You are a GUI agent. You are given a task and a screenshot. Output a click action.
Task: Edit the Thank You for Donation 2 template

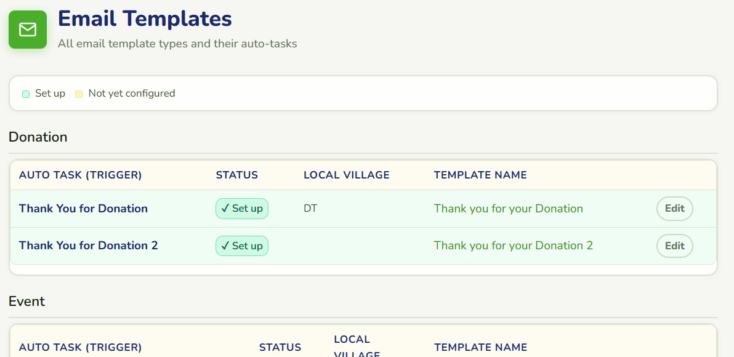[674, 246]
